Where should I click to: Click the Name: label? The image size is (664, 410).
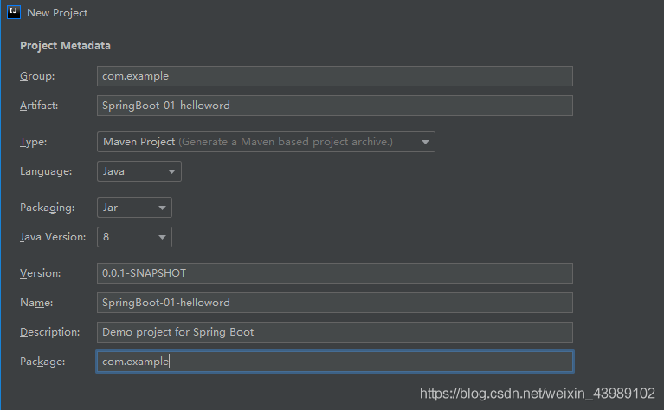point(36,303)
